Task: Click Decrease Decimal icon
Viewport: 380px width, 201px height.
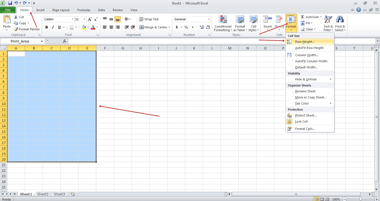Action: point(208,27)
